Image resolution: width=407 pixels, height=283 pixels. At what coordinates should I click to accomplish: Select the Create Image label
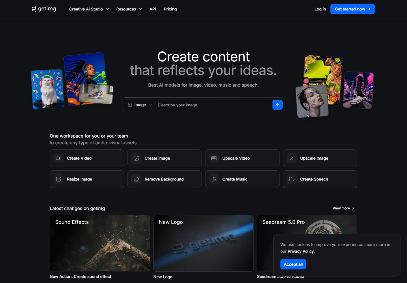coord(157,158)
